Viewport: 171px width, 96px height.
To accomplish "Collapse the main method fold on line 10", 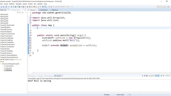I will (32, 35).
